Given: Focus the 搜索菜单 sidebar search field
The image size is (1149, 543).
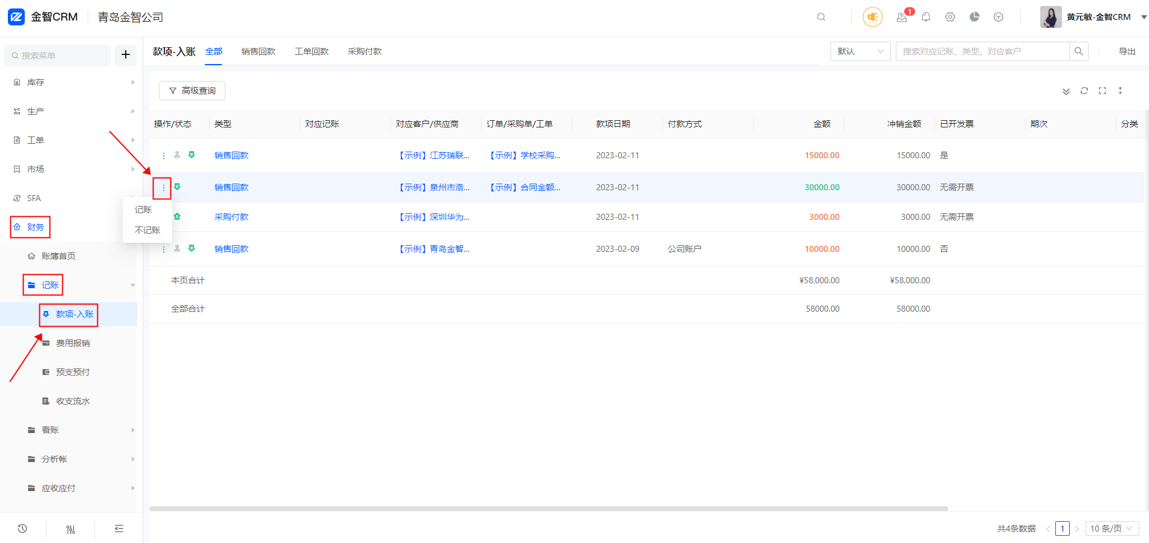Looking at the screenshot, I should pyautogui.click(x=57, y=55).
